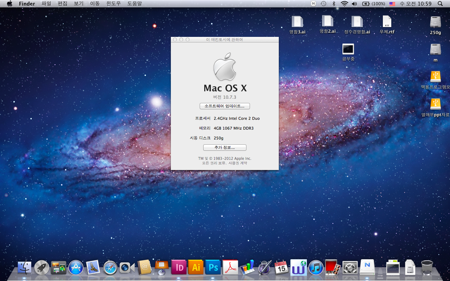Viewport: 450px width, 281px height.
Task: Launch Adobe Acrobat from the dock
Action: pos(230,268)
